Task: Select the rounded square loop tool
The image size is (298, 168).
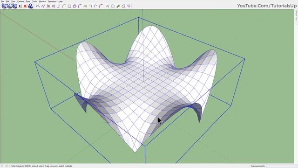Action: click(x=123, y=6)
